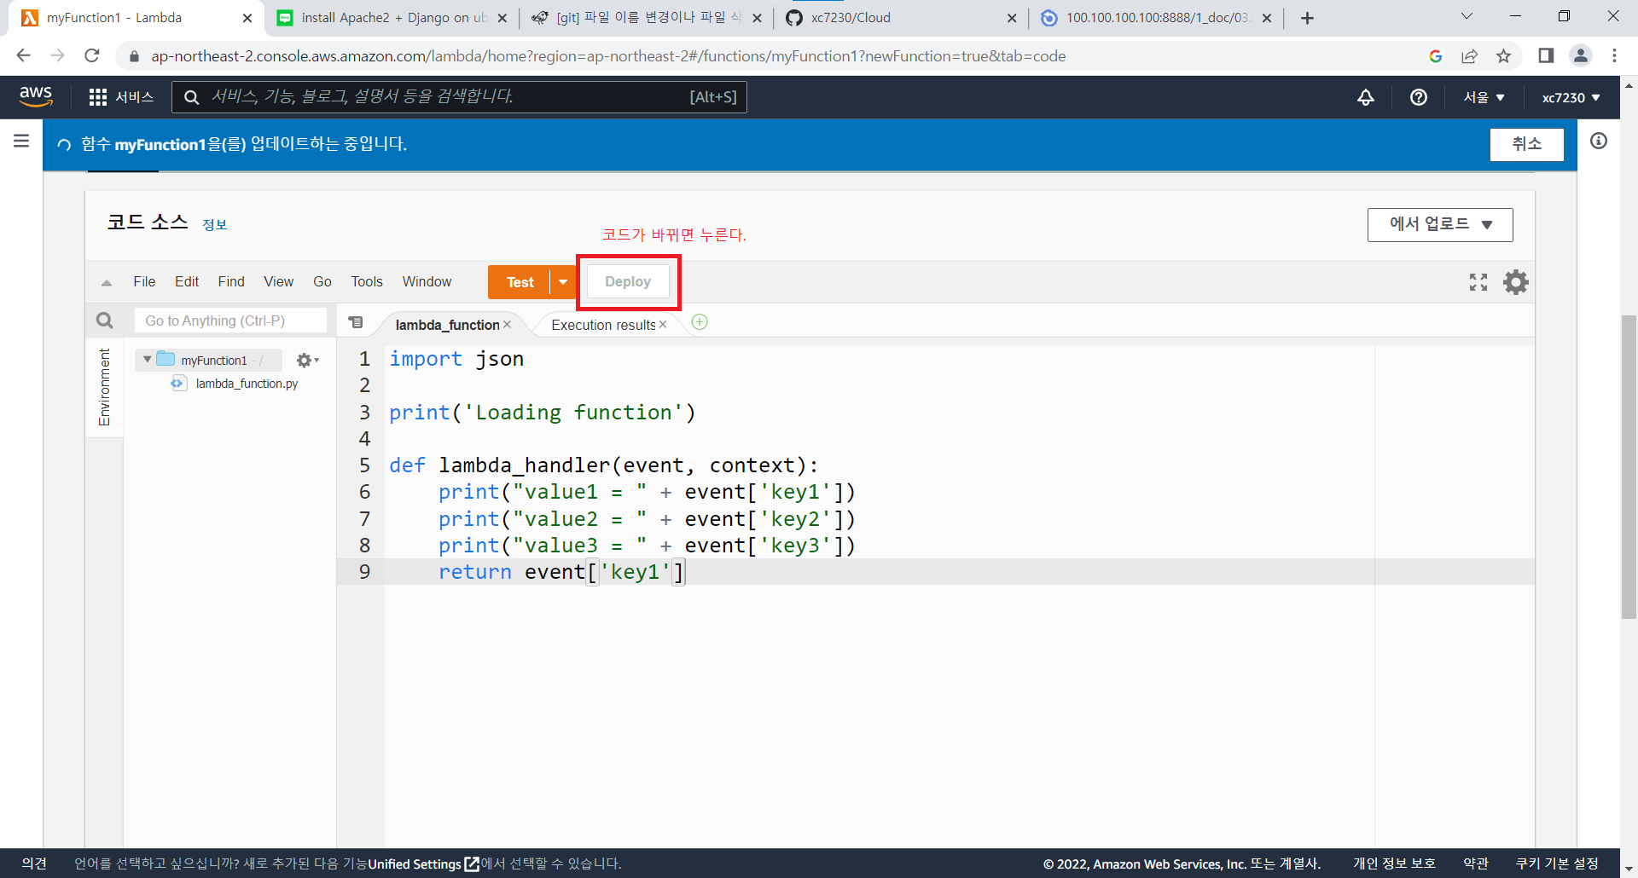Click the share page icon in address bar
Viewport: 1638px width, 878px height.
(x=1469, y=55)
